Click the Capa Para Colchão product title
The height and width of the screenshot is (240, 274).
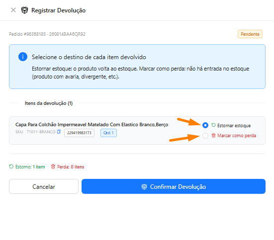pos(91,125)
